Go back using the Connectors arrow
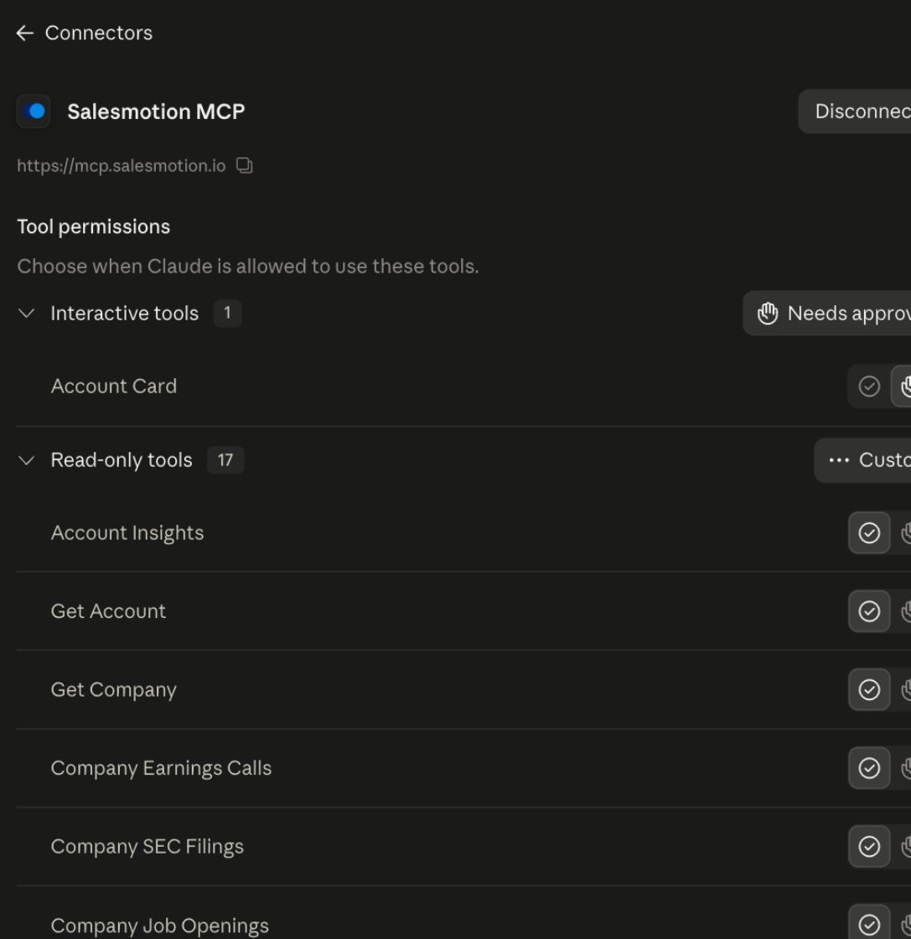Screen dimensions: 911x939 pyautogui.click(x=24, y=33)
